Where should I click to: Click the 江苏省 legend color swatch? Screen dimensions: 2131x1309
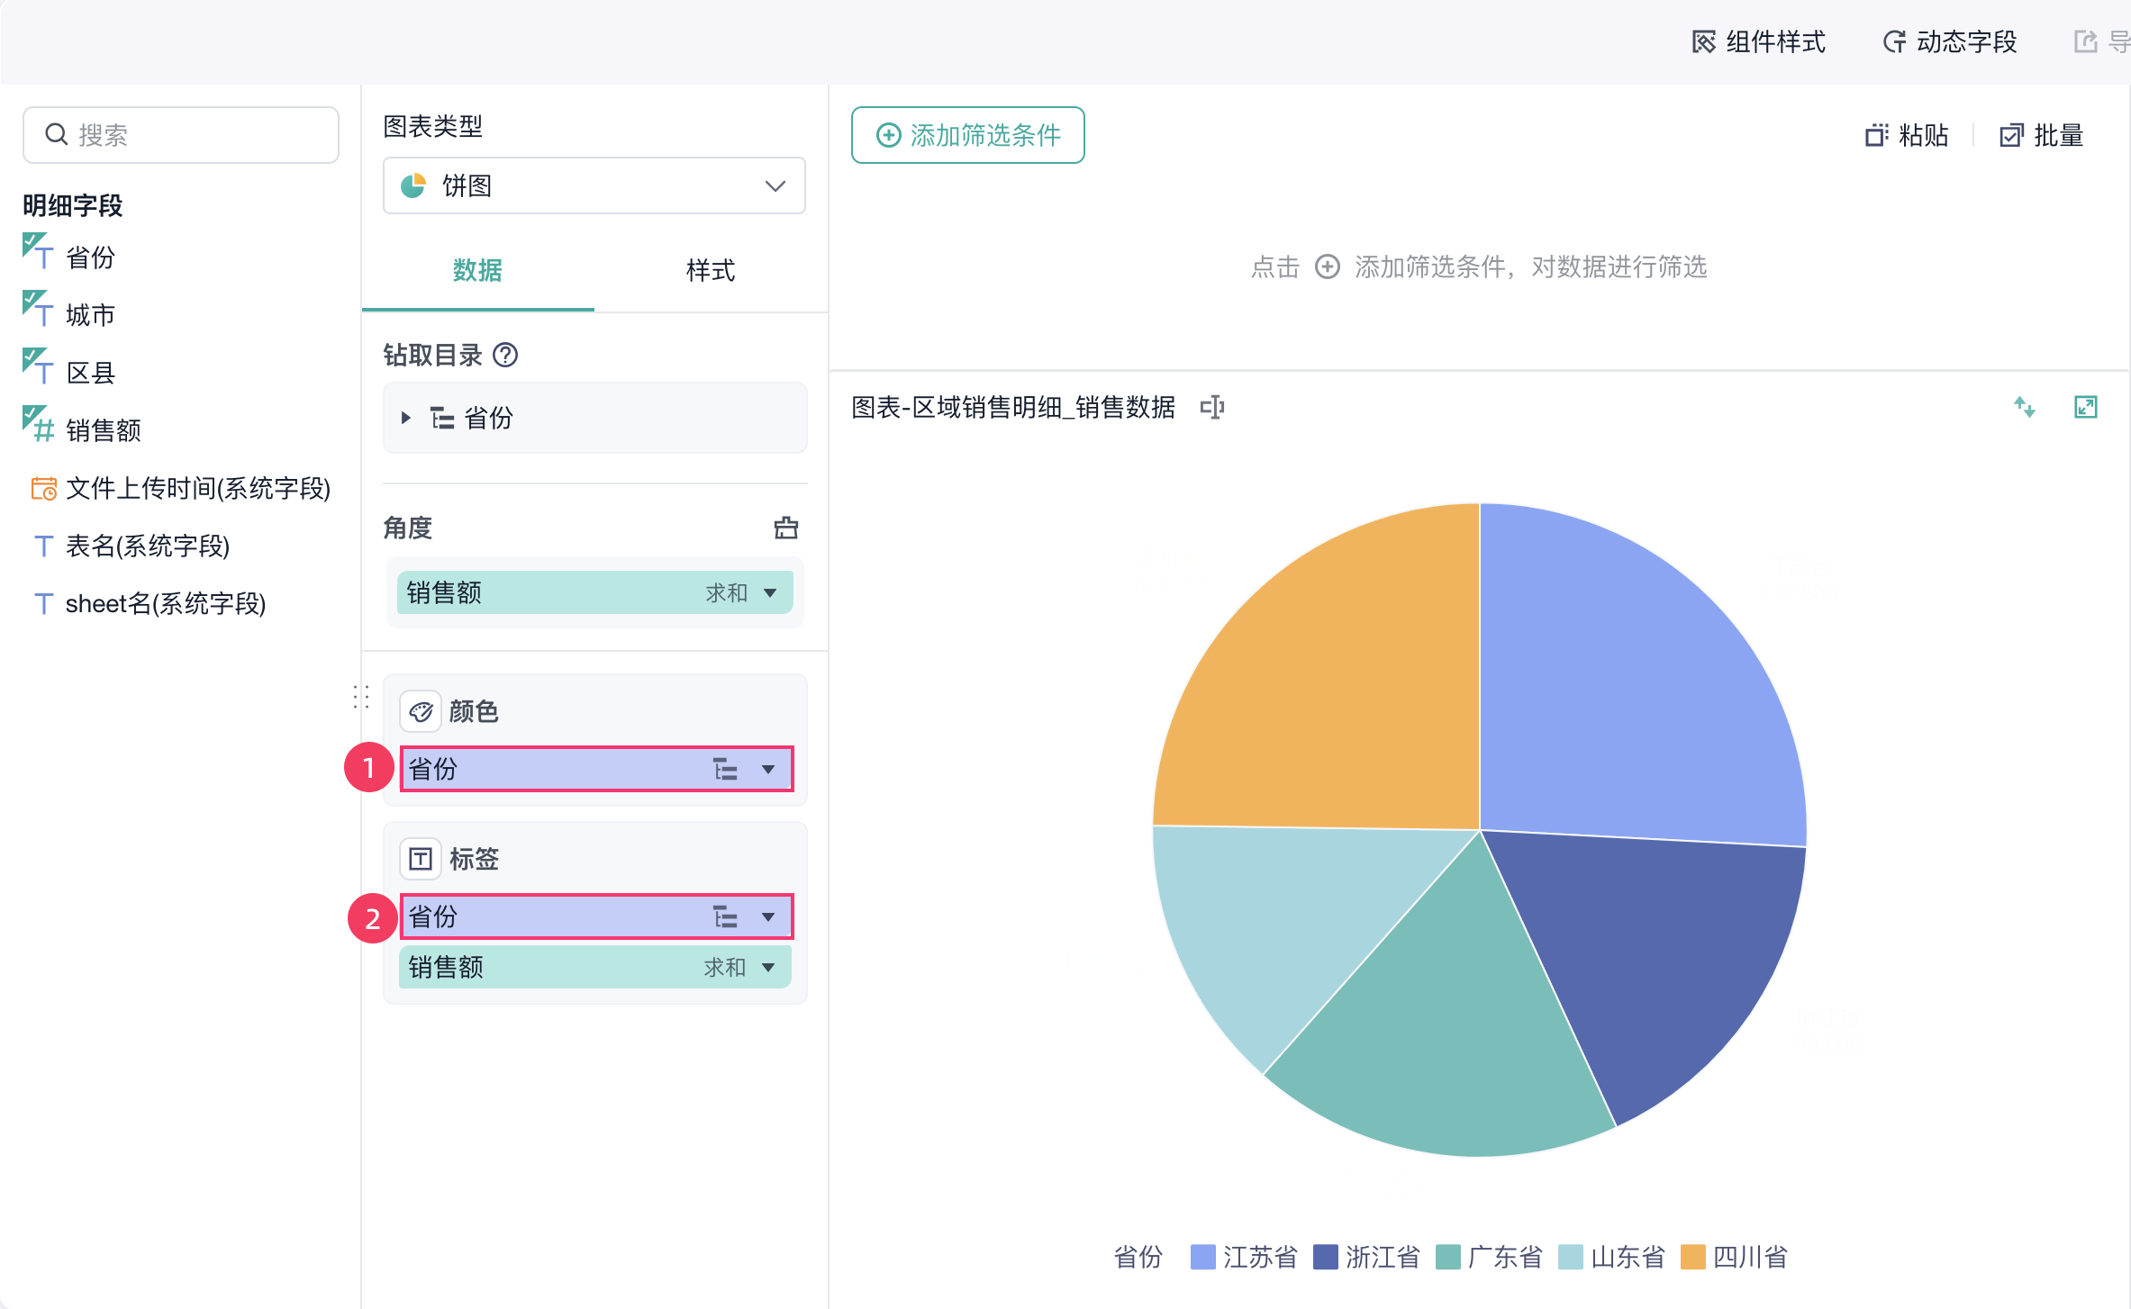coord(1202,1257)
